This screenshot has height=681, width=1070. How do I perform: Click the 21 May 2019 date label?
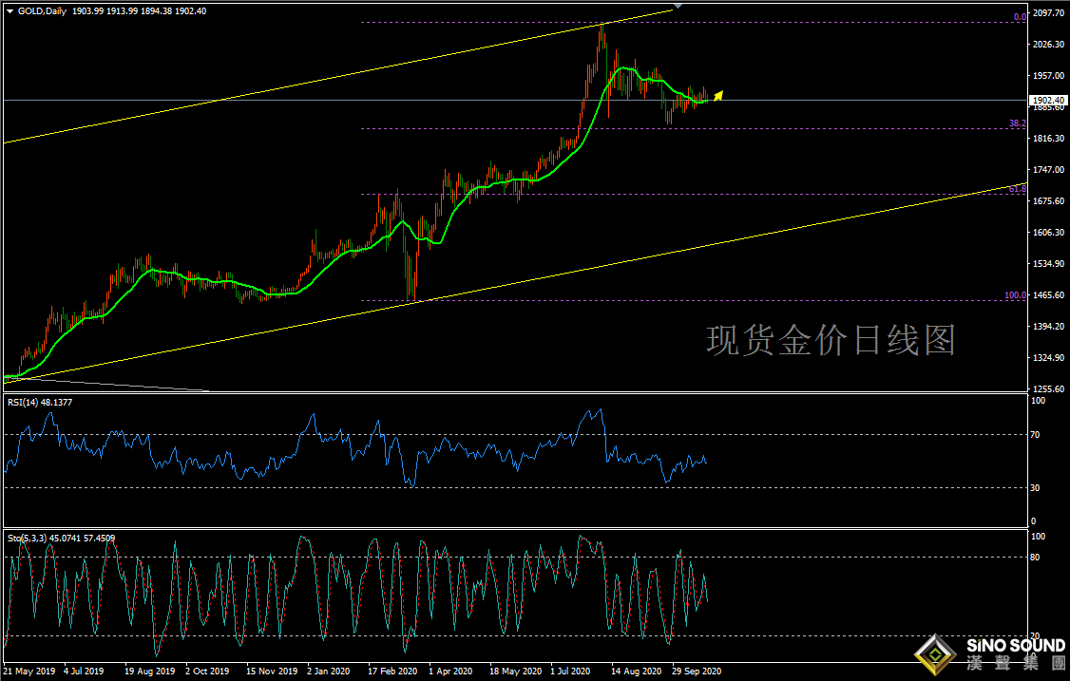(x=29, y=671)
